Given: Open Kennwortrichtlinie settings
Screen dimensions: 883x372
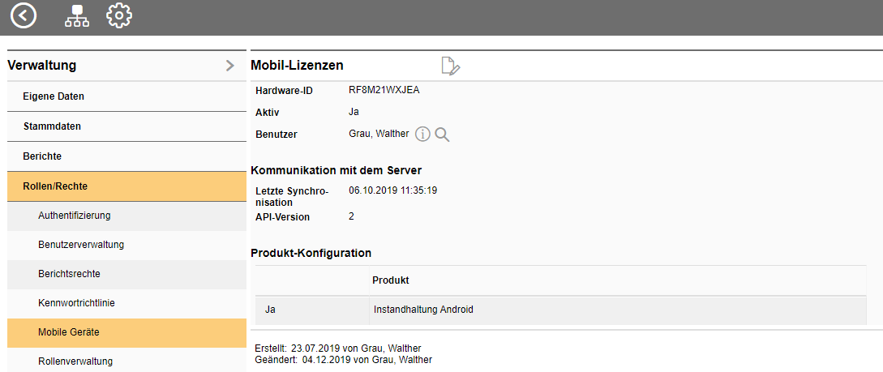Looking at the screenshot, I should point(76,303).
